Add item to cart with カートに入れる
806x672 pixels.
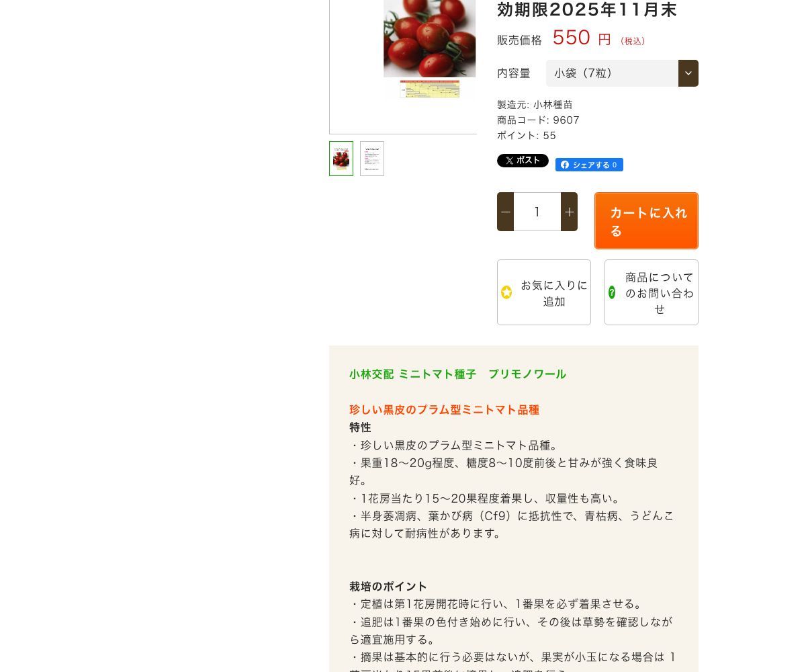(x=646, y=221)
